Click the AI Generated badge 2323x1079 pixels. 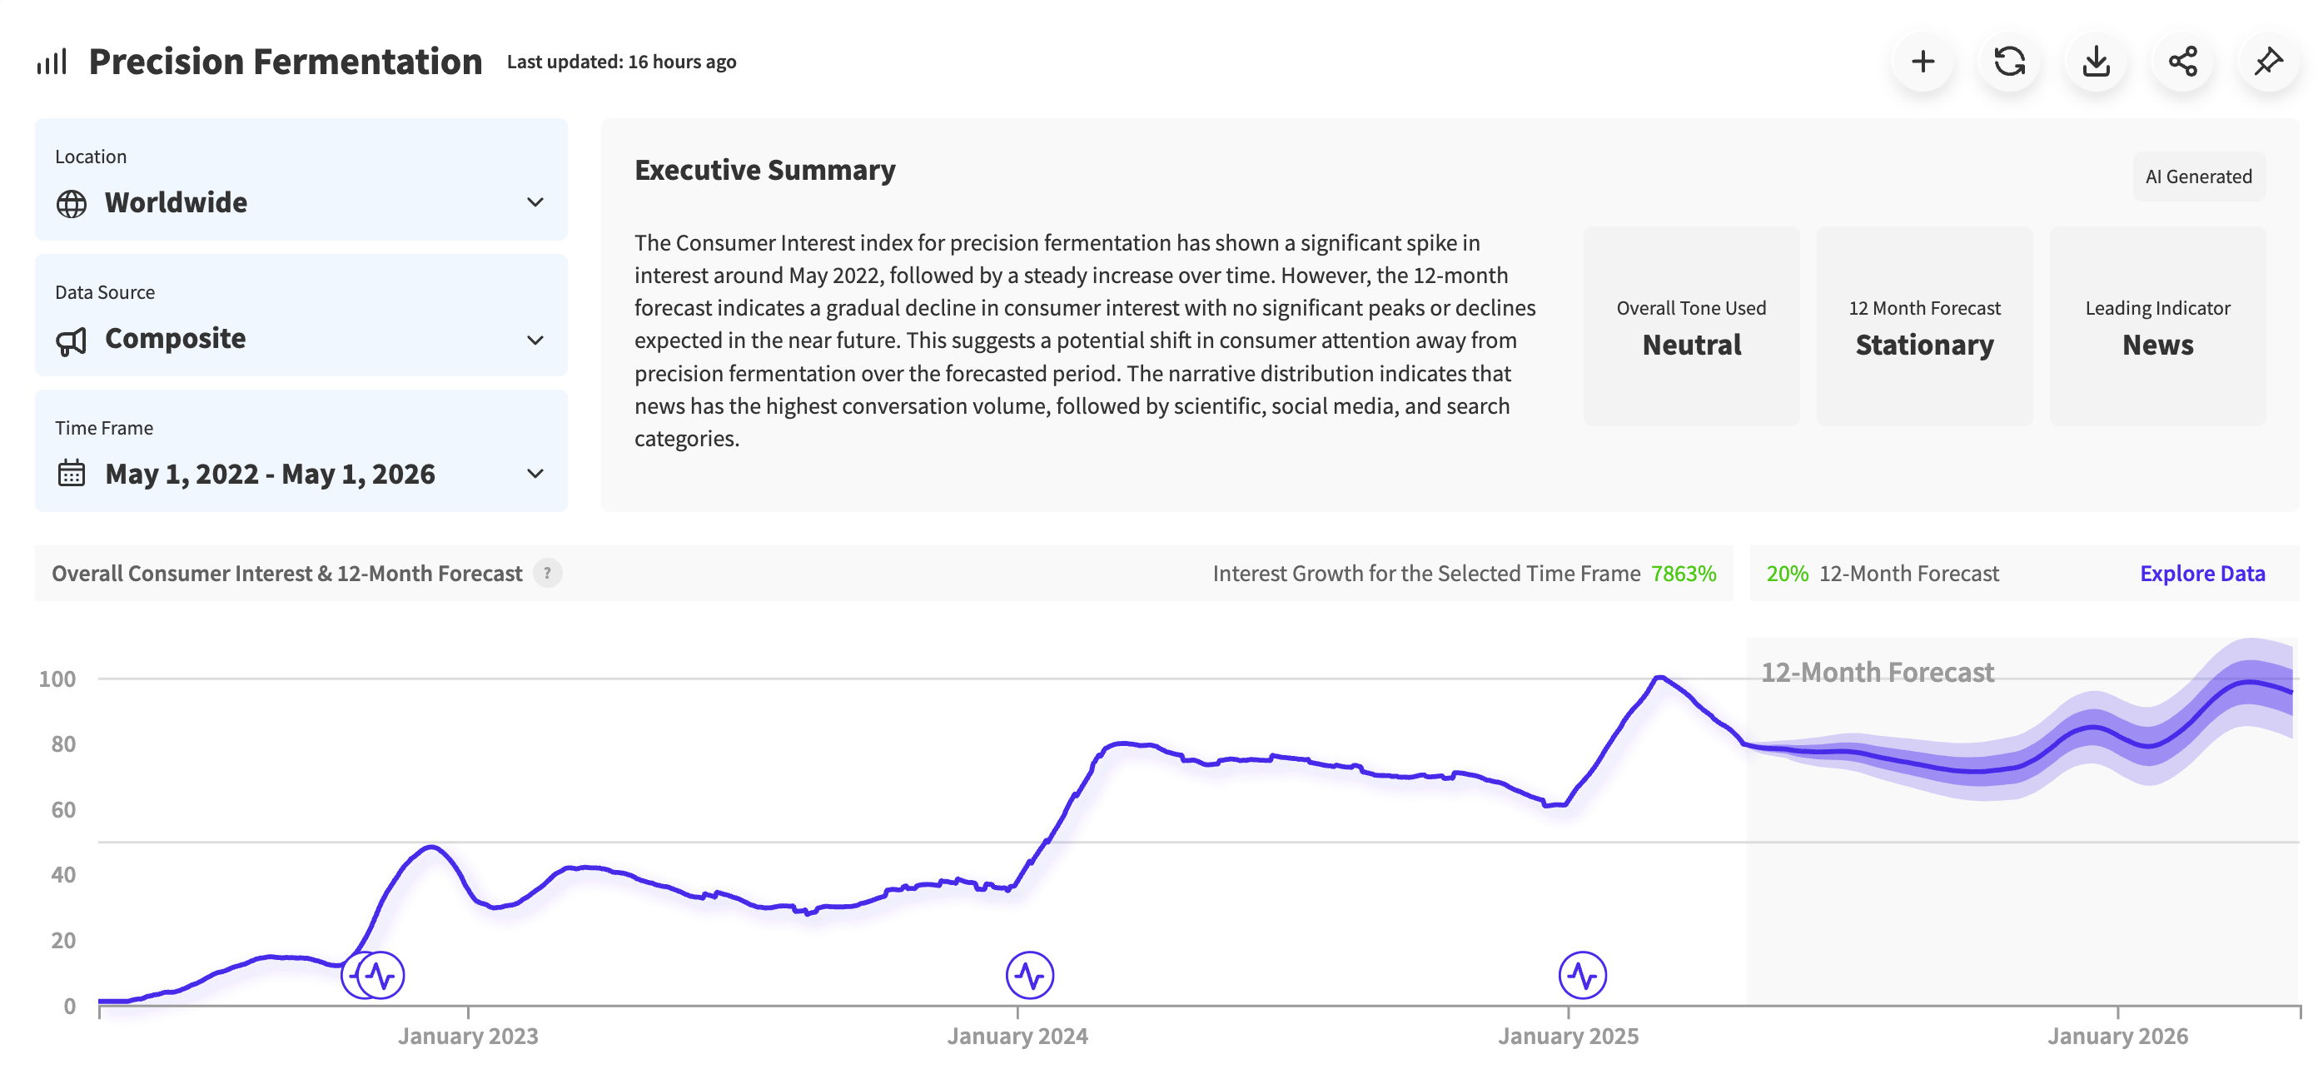point(2199,177)
